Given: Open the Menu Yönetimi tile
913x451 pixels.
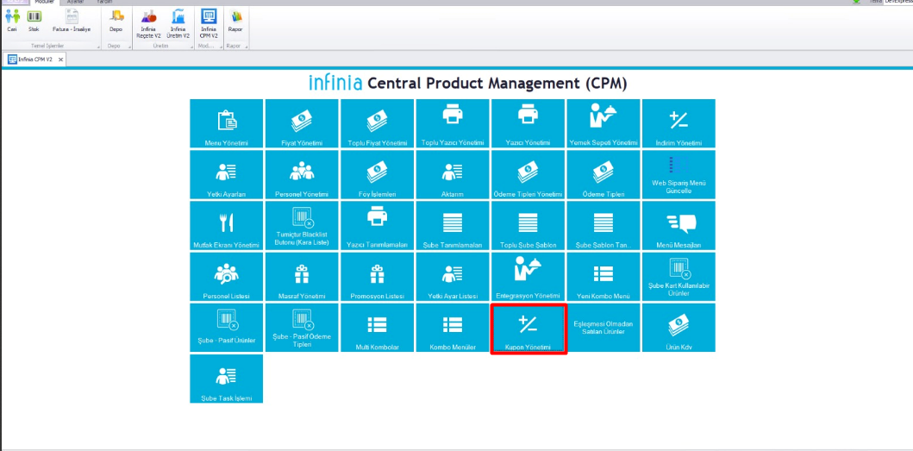Looking at the screenshot, I should (x=227, y=123).
